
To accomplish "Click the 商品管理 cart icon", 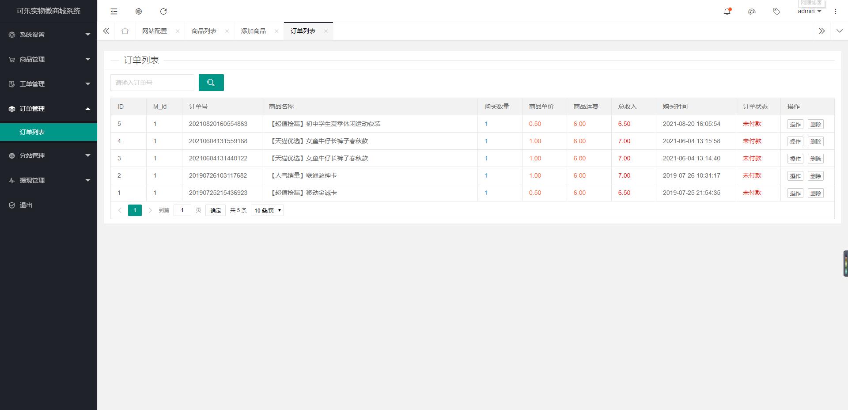I will [x=12, y=59].
